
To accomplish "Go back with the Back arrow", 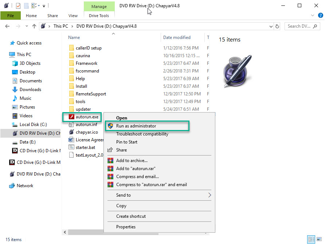I will pyautogui.click(x=7, y=26).
